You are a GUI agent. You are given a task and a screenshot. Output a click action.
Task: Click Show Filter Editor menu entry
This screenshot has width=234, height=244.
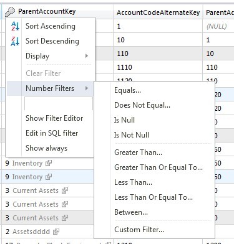[x=54, y=118]
